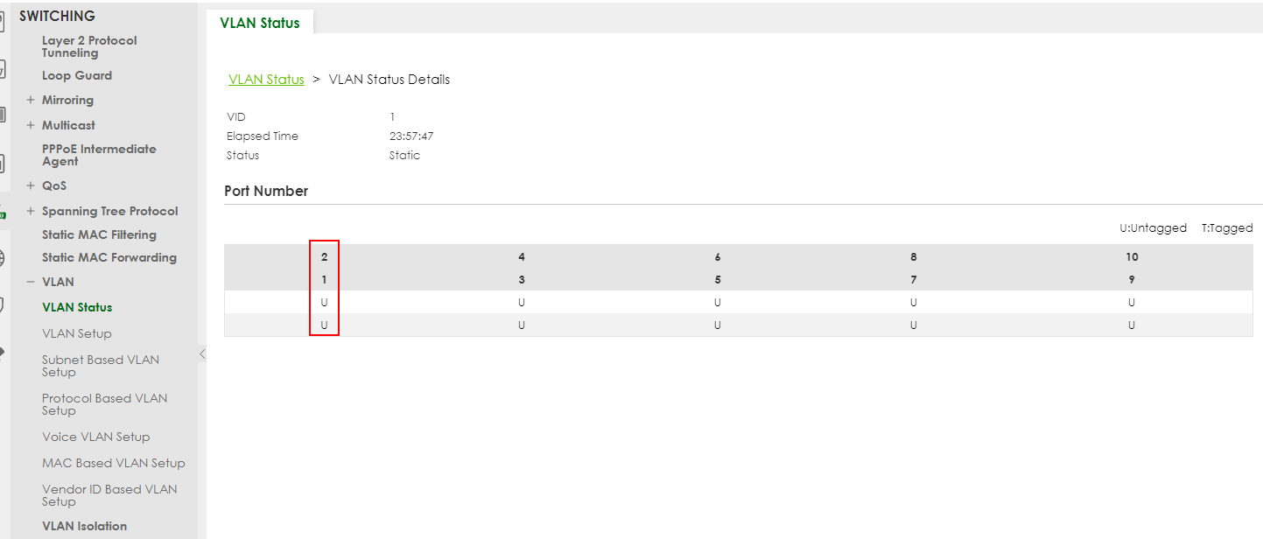Open Loop Guard settings
1263x539 pixels.
tap(77, 75)
